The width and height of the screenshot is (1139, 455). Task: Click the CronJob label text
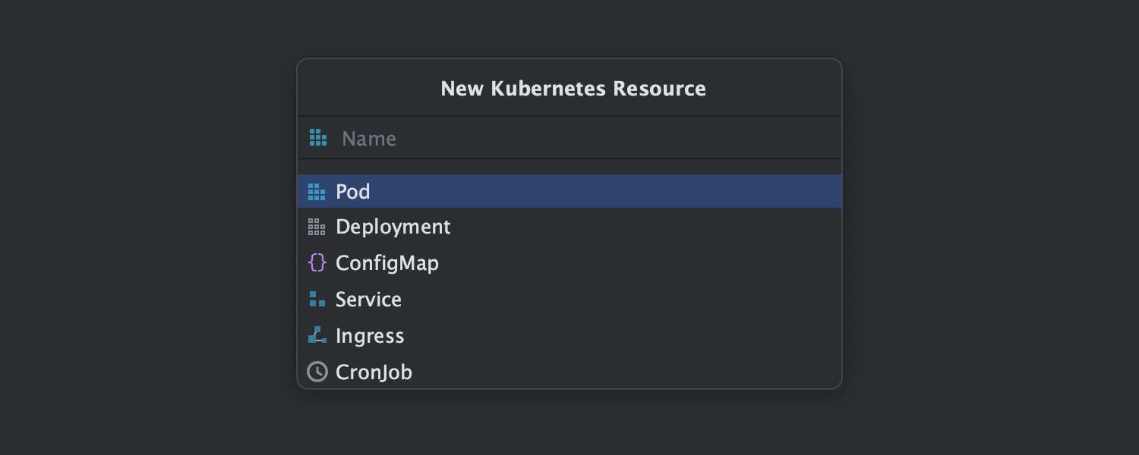pos(374,372)
